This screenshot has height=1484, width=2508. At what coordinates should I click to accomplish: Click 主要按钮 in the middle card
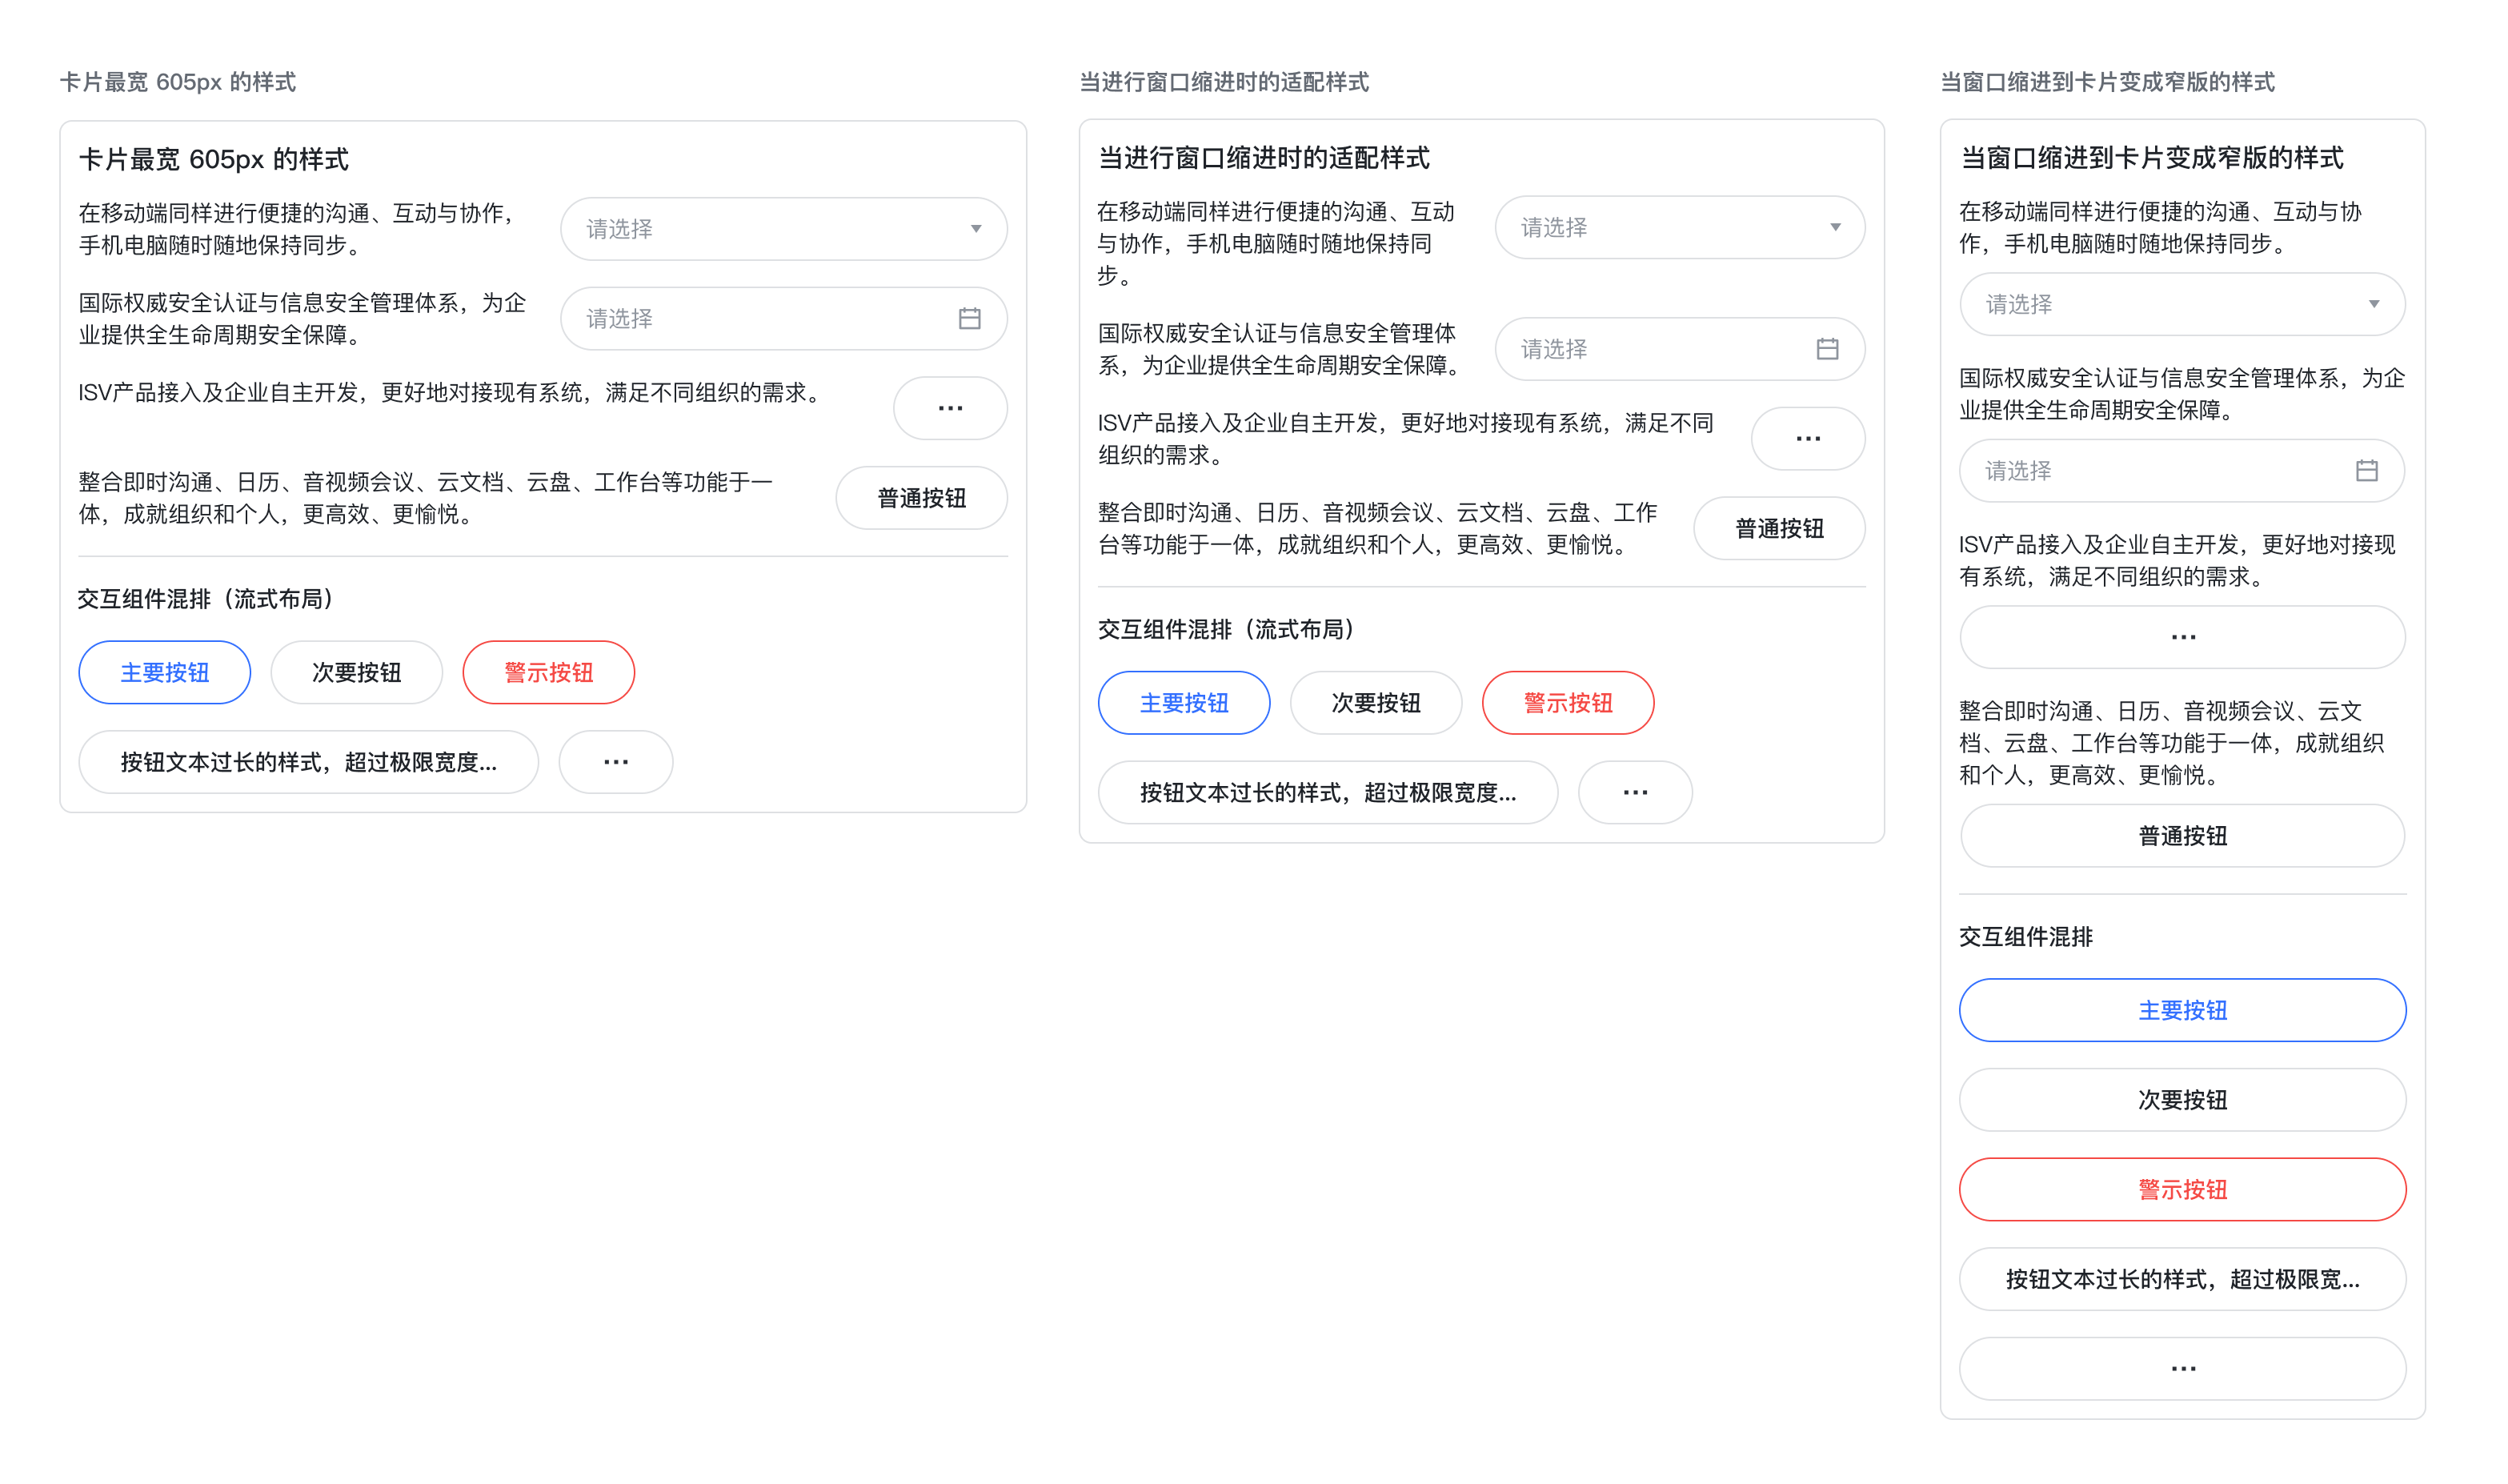click(x=1184, y=703)
